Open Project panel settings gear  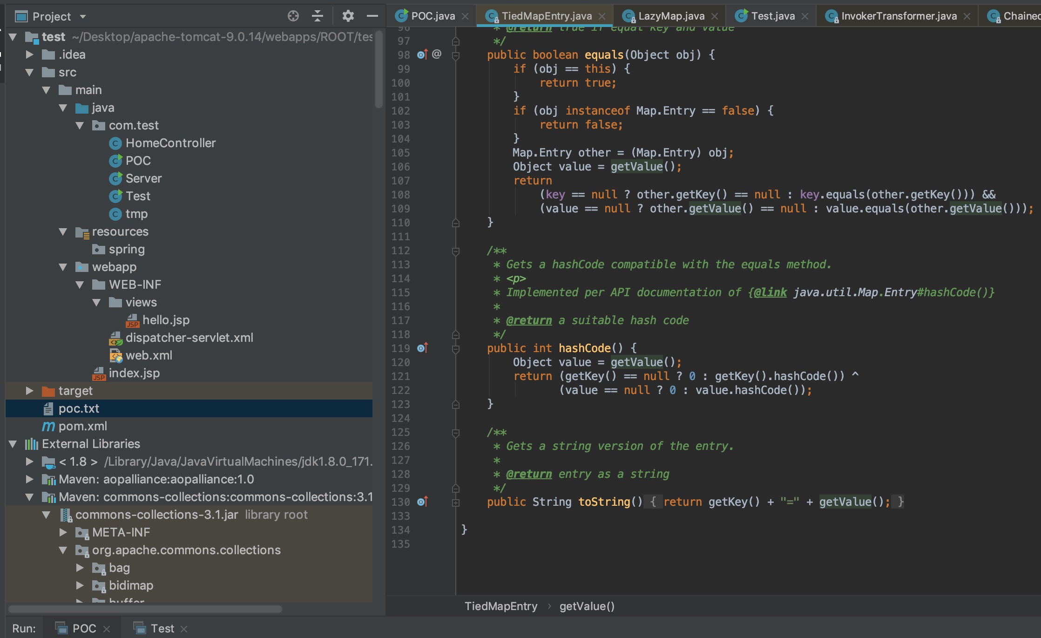pos(348,16)
